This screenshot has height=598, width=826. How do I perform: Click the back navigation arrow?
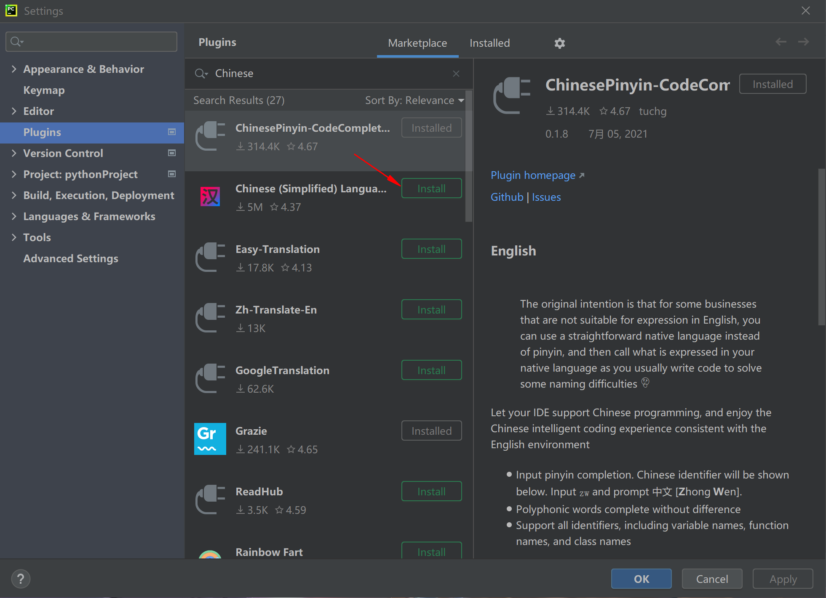click(x=781, y=42)
